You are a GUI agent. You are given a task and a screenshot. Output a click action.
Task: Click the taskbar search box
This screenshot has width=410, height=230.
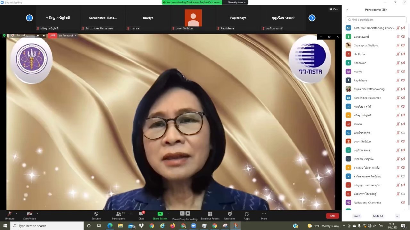pyautogui.click(x=47, y=226)
